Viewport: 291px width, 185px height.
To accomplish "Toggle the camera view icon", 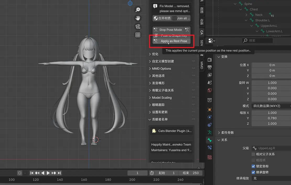I will pos(138,26).
